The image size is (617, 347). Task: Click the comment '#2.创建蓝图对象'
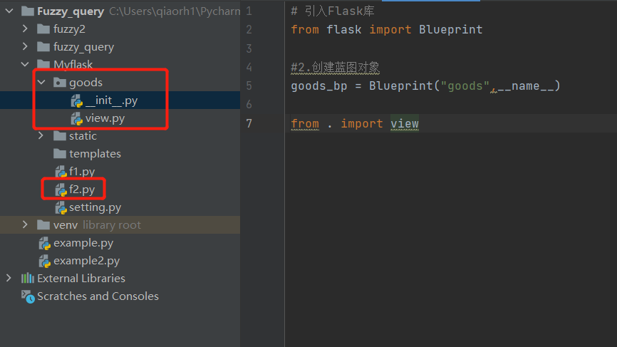(336, 67)
